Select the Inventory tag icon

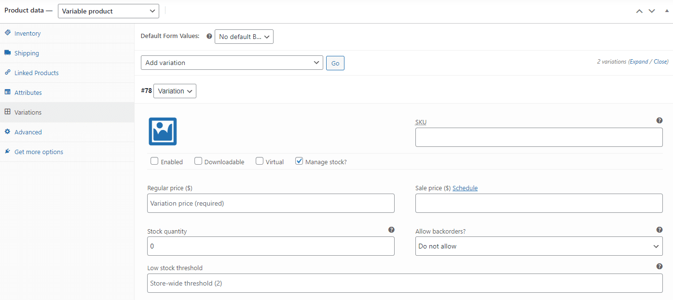tap(8, 32)
